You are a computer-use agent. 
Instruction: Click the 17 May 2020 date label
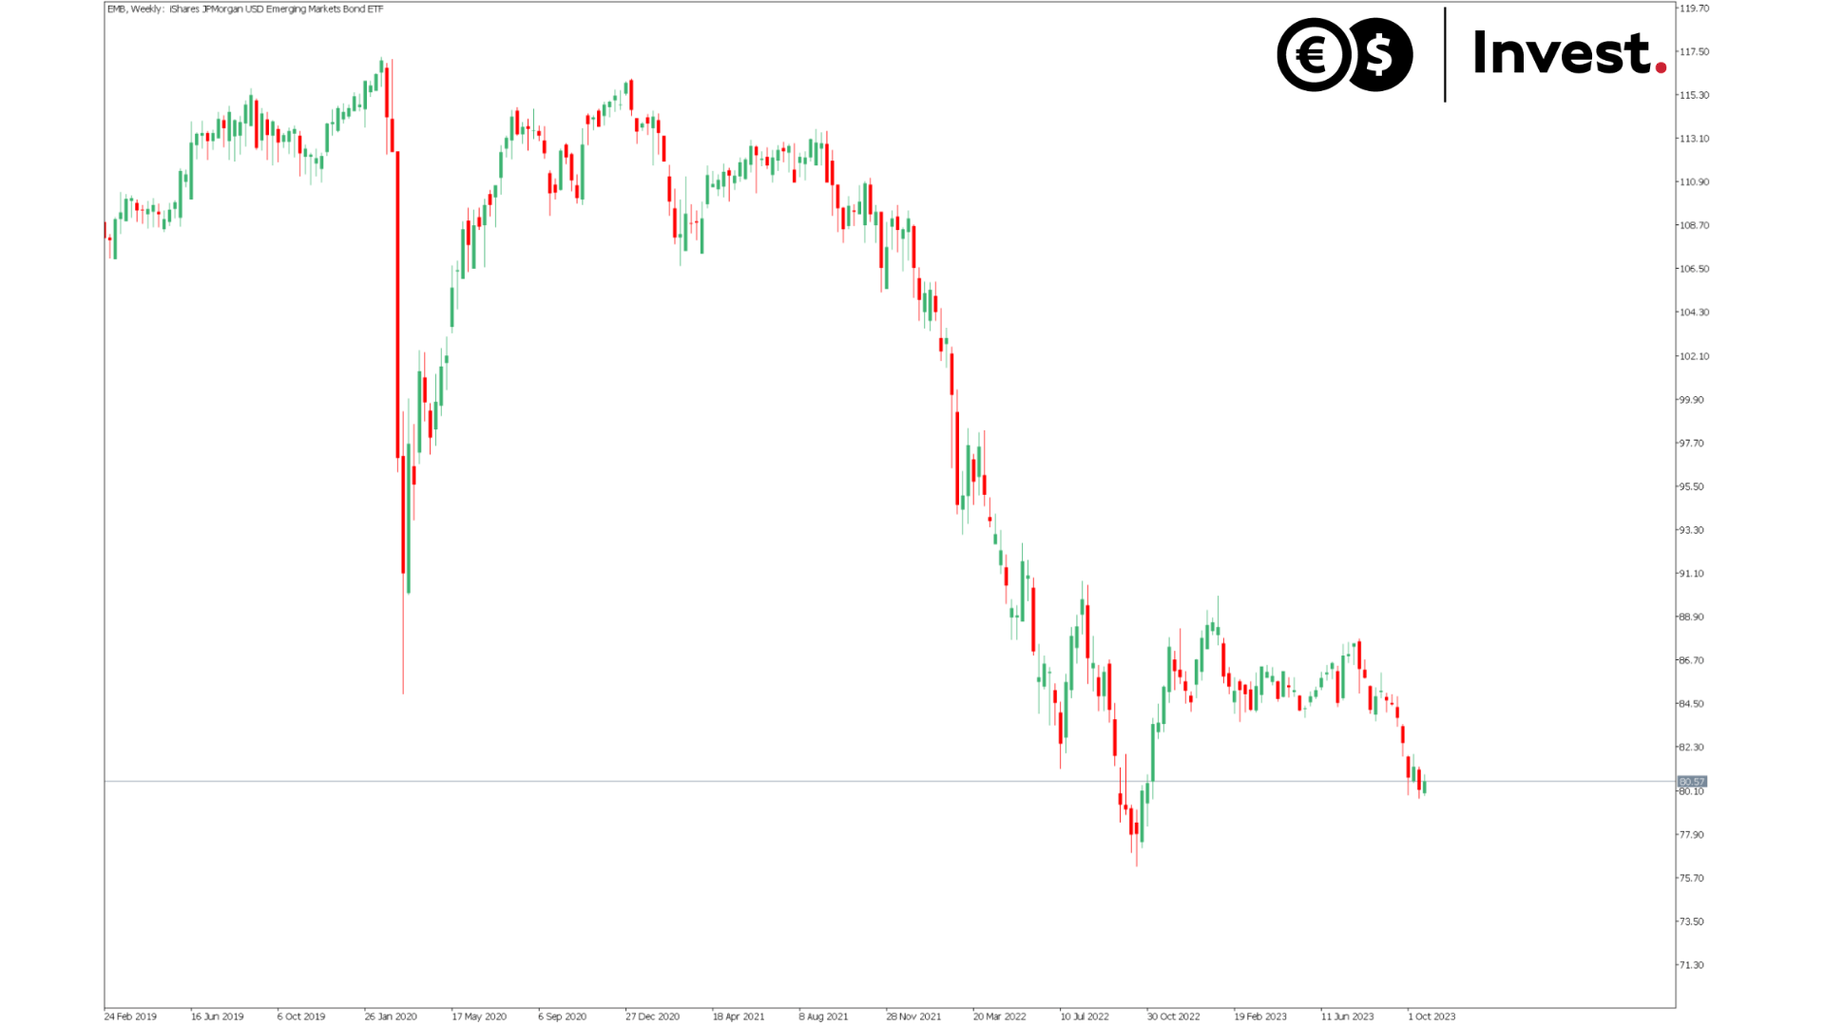point(479,1016)
